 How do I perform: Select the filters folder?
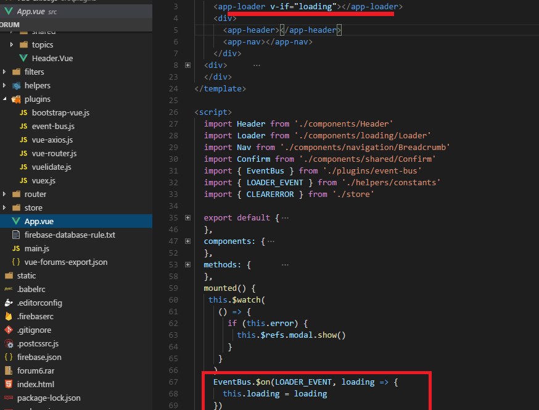[x=35, y=72]
